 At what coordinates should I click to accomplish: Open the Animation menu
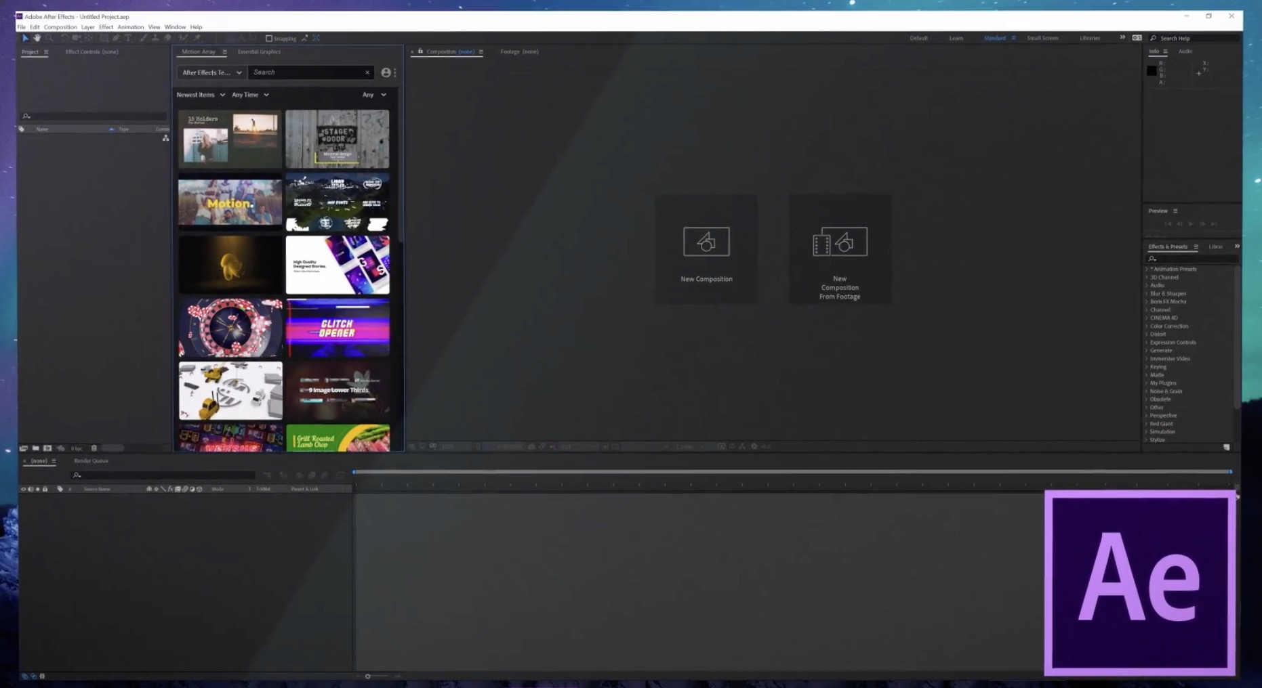[131, 27]
